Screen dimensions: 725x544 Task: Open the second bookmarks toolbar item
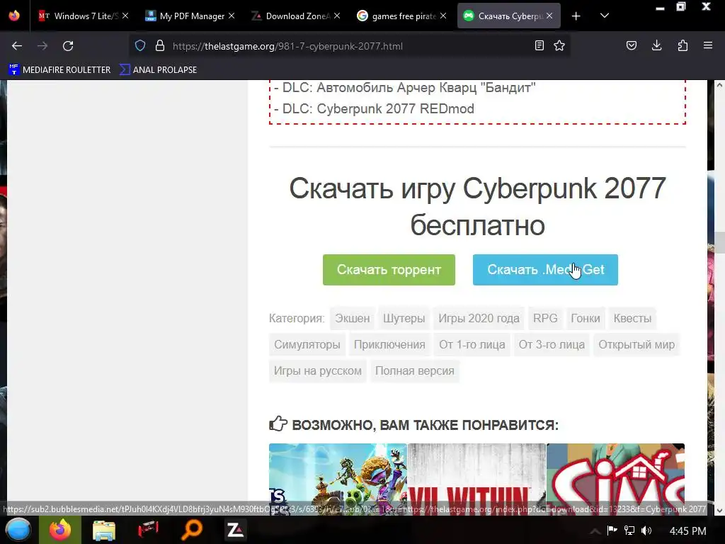[158, 70]
